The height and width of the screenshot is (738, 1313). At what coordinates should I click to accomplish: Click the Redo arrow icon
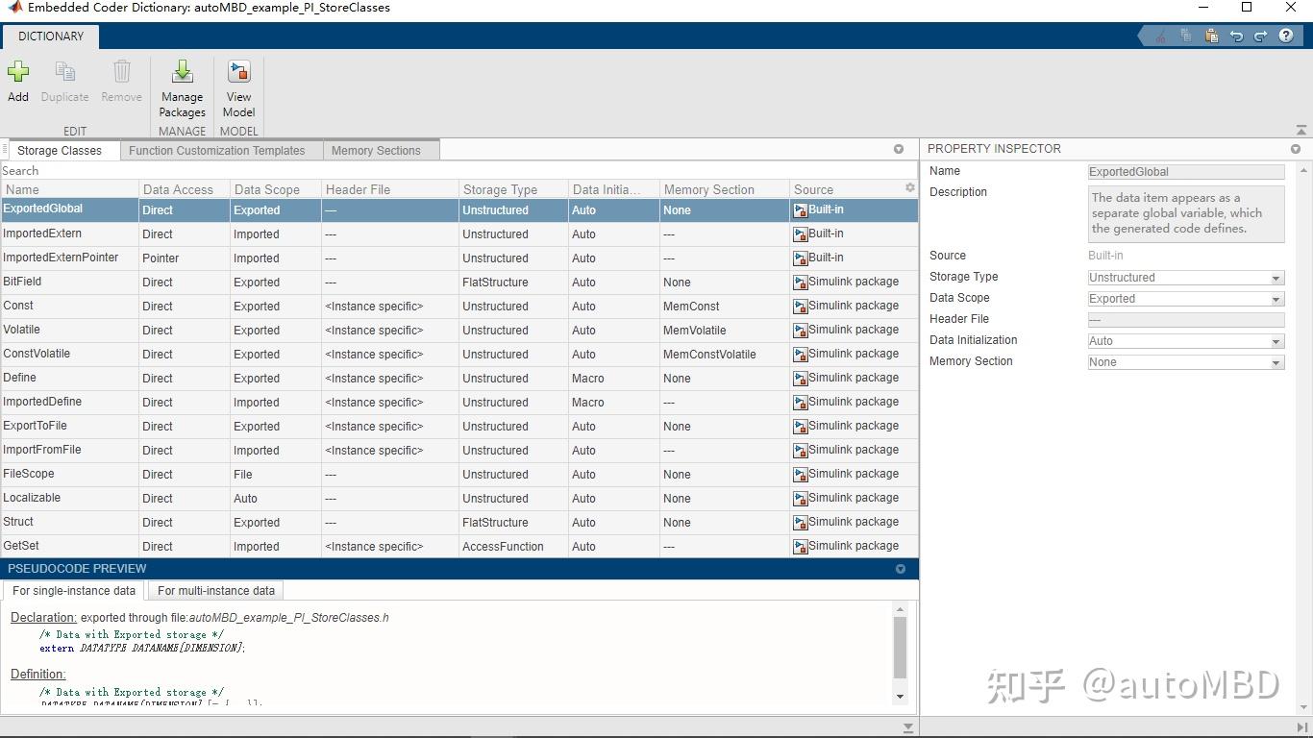pyautogui.click(x=1261, y=35)
